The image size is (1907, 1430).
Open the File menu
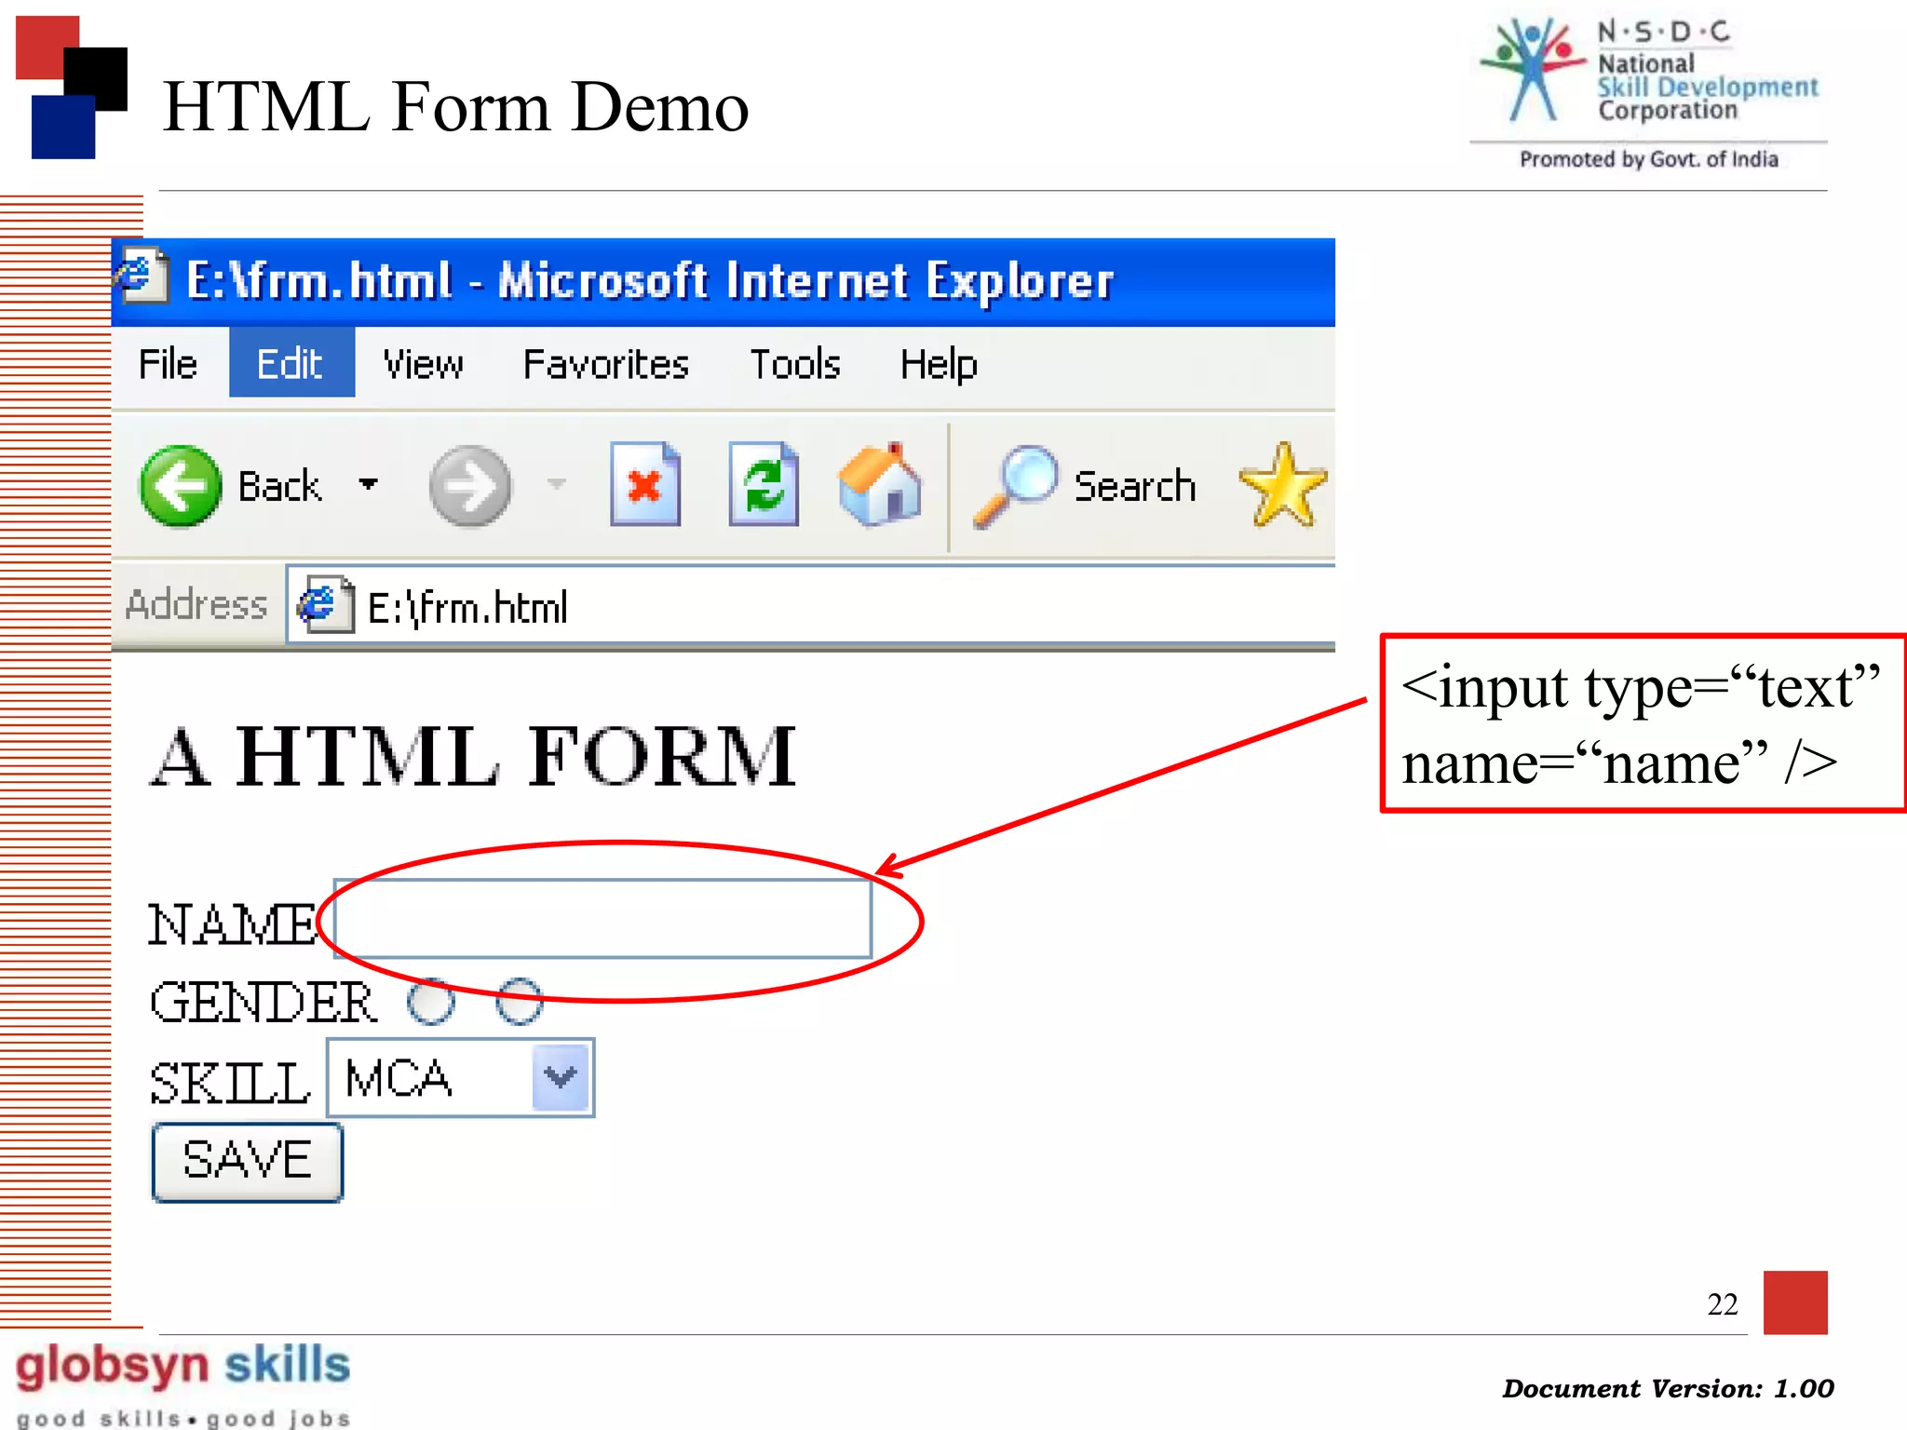click(x=168, y=363)
